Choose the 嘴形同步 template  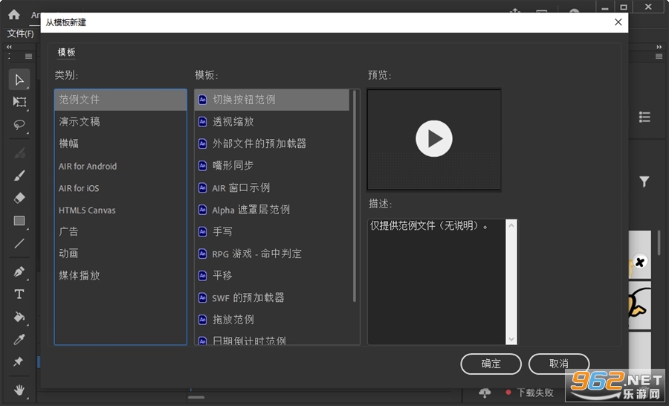pos(272,166)
